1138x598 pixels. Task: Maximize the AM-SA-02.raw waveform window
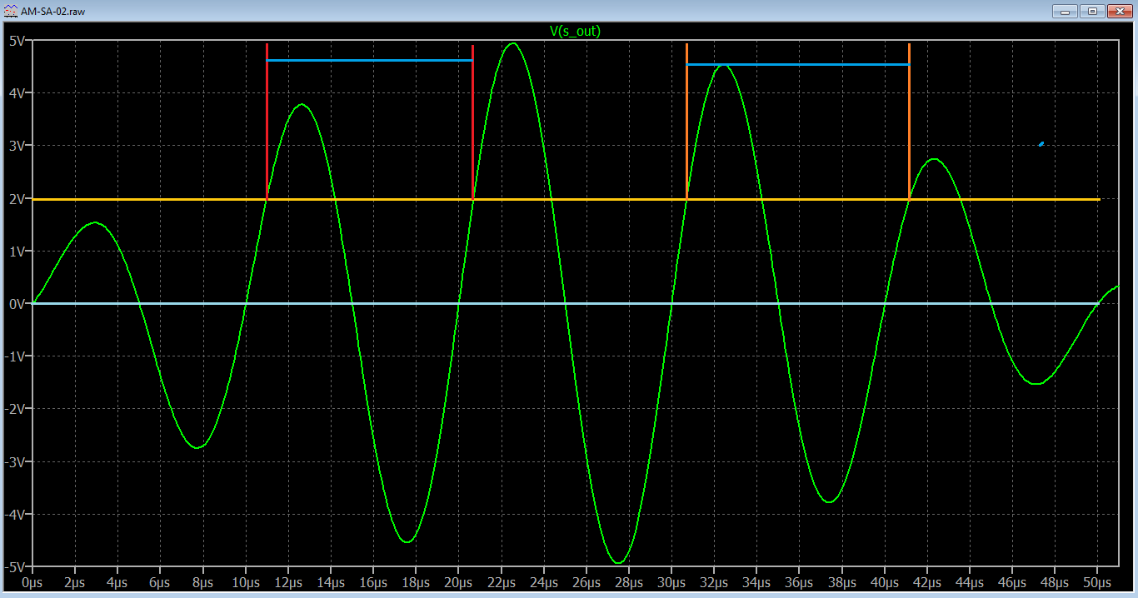pos(1092,11)
